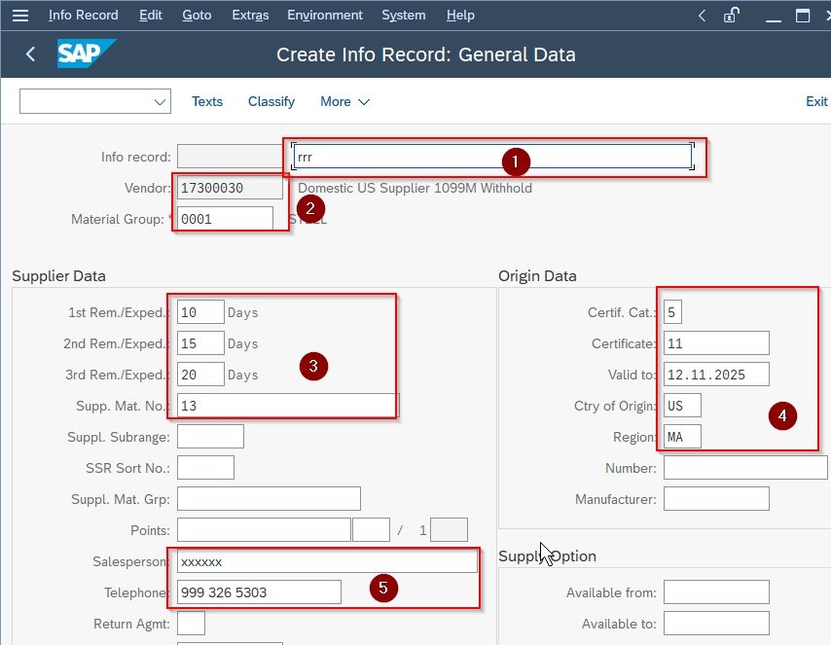Click the Material Group field 0001
This screenshot has height=645, width=831.
225,219
